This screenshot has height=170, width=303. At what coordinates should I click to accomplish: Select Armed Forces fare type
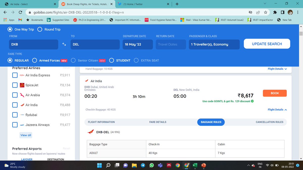click(35, 60)
